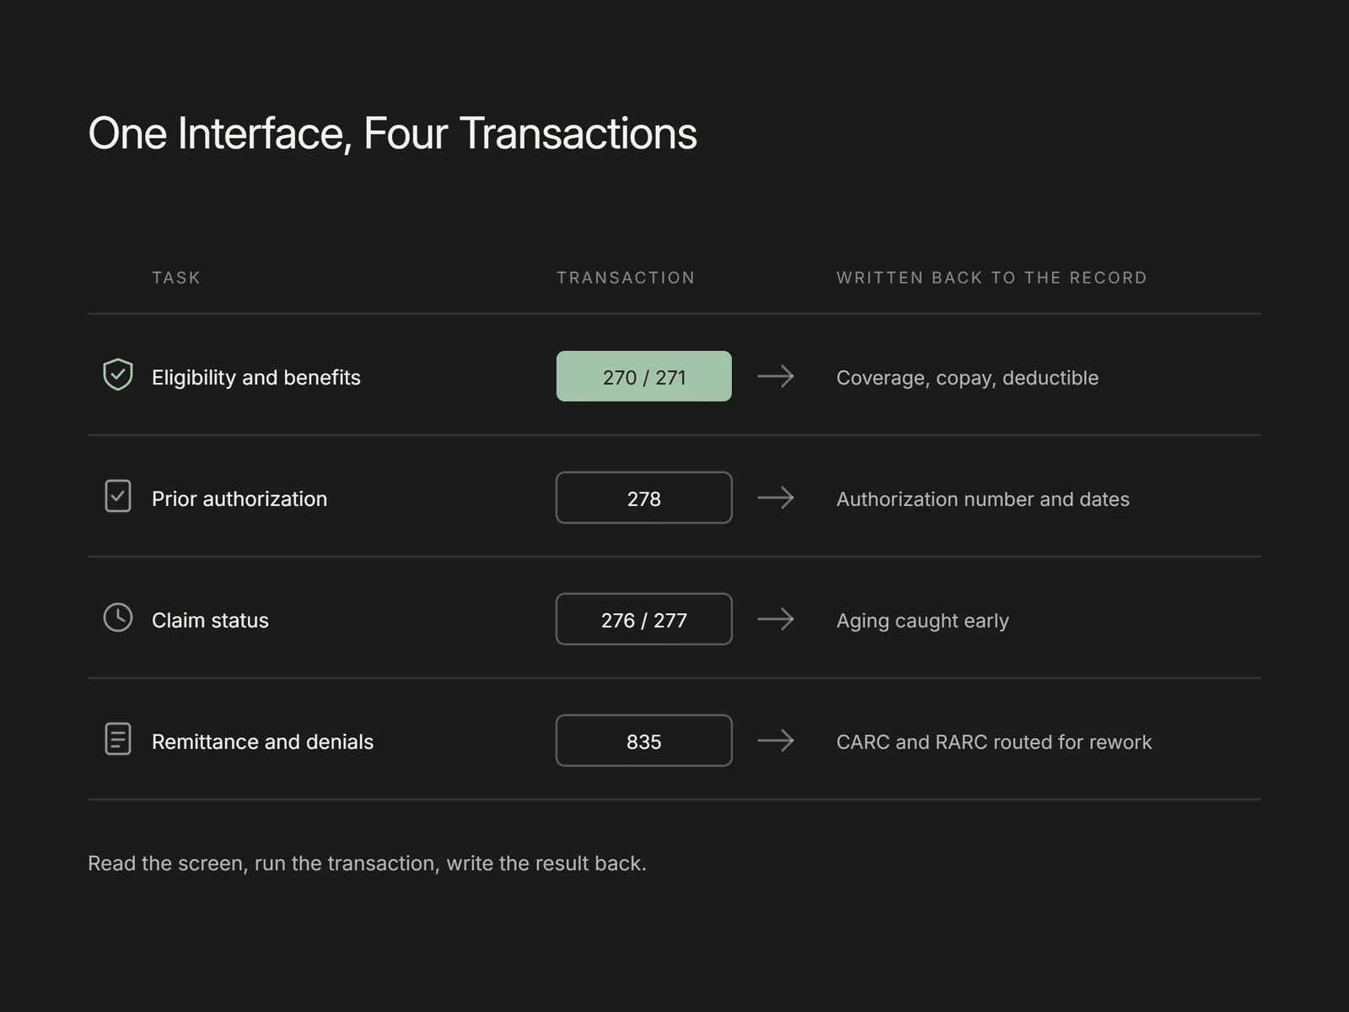Viewport: 1349px width, 1012px height.
Task: Click the Prior authorization task label
Action: [x=239, y=499]
